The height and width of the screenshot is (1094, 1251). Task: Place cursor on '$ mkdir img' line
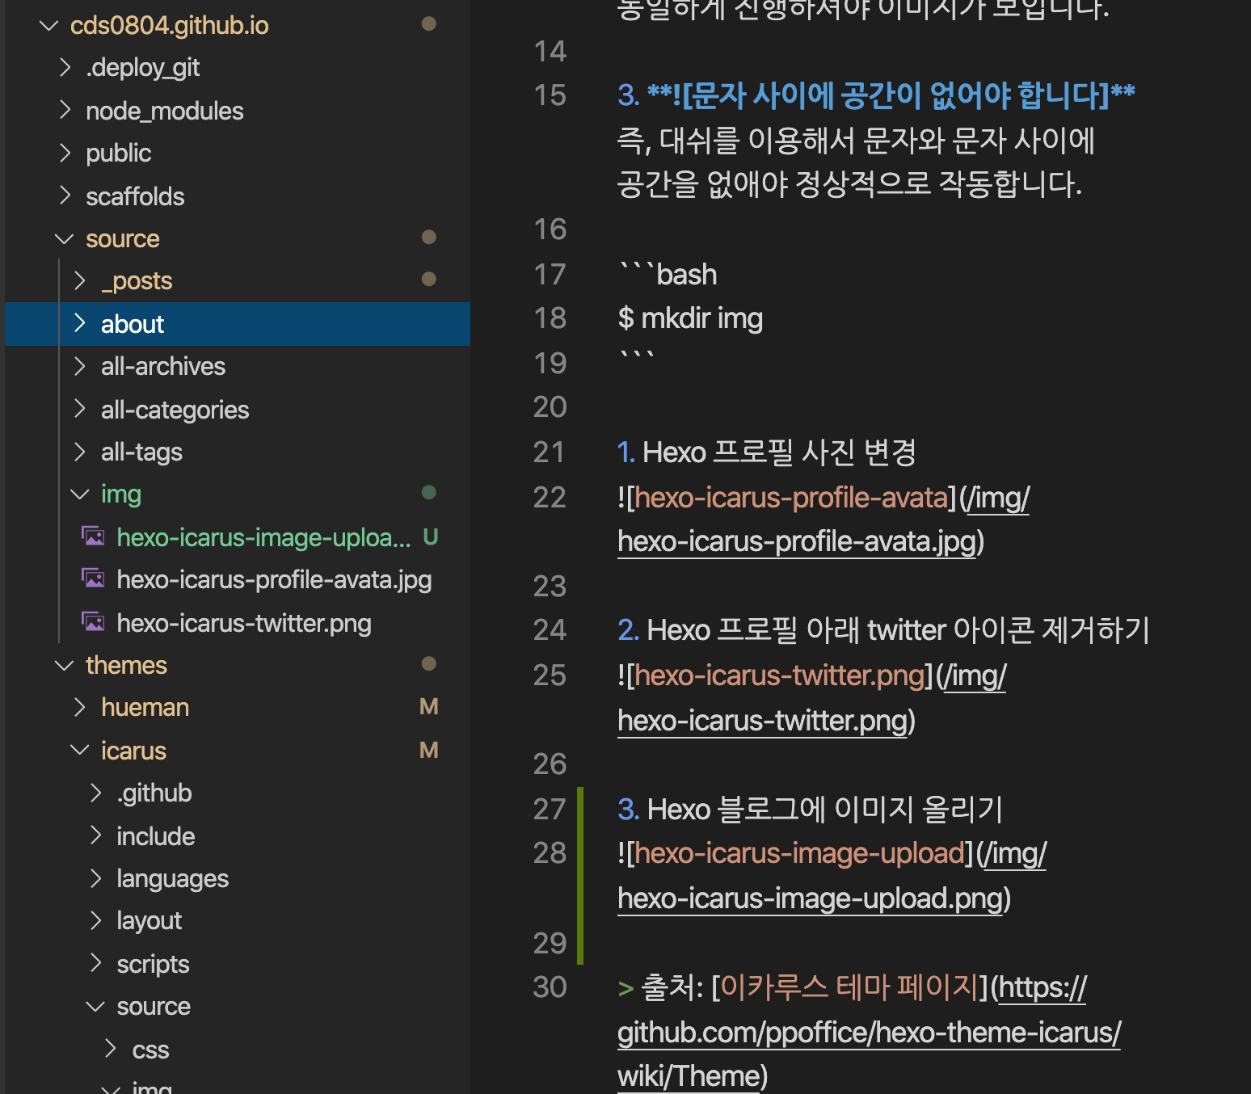690,318
